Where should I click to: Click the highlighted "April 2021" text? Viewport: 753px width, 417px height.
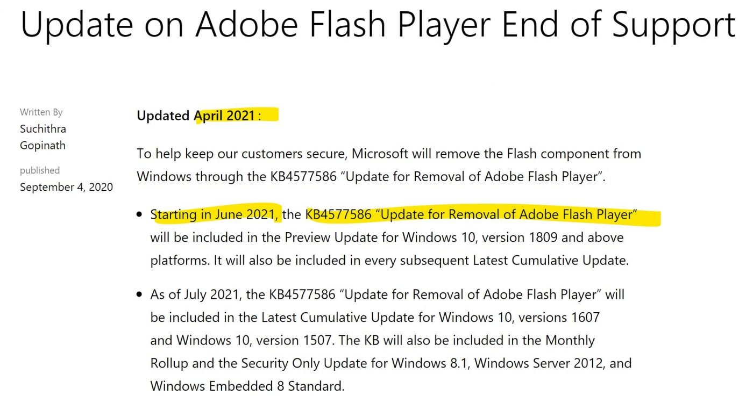225,116
